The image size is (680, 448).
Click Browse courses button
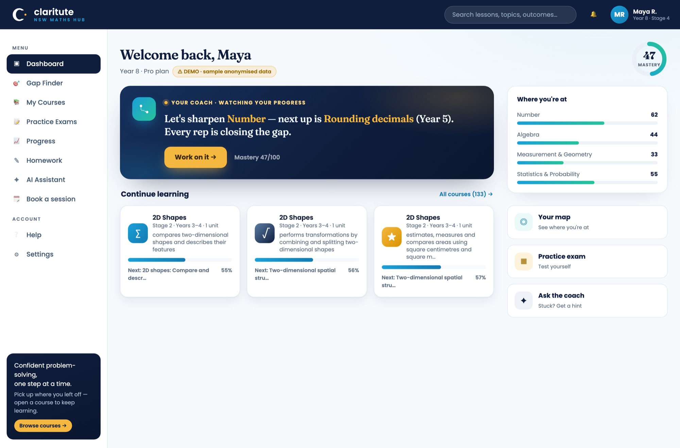(43, 426)
